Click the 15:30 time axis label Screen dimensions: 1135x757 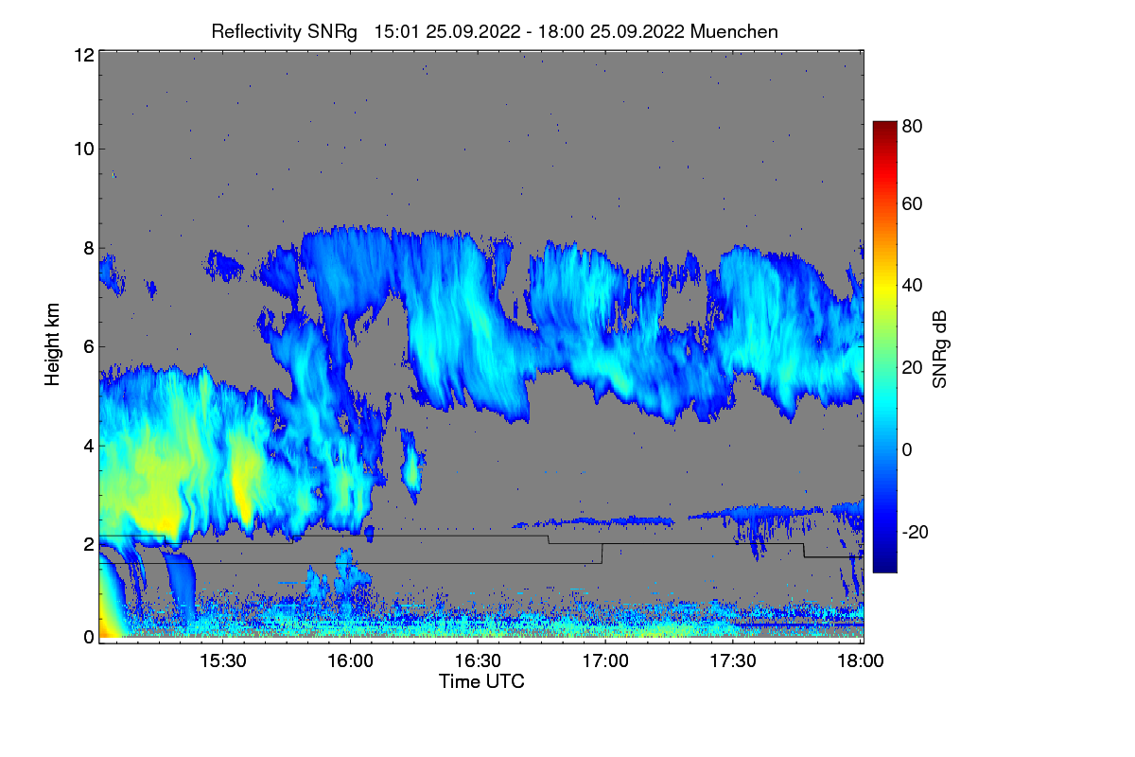pyautogui.click(x=223, y=661)
